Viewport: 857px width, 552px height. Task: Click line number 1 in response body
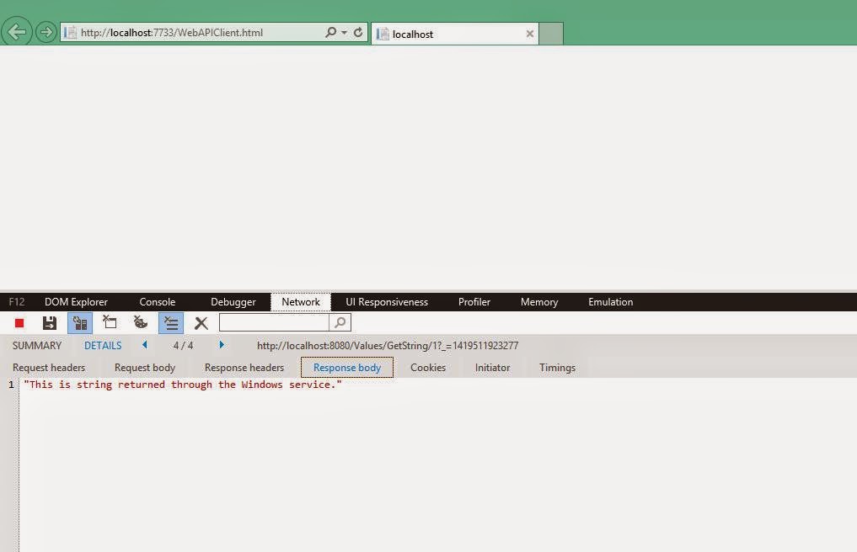coord(11,385)
